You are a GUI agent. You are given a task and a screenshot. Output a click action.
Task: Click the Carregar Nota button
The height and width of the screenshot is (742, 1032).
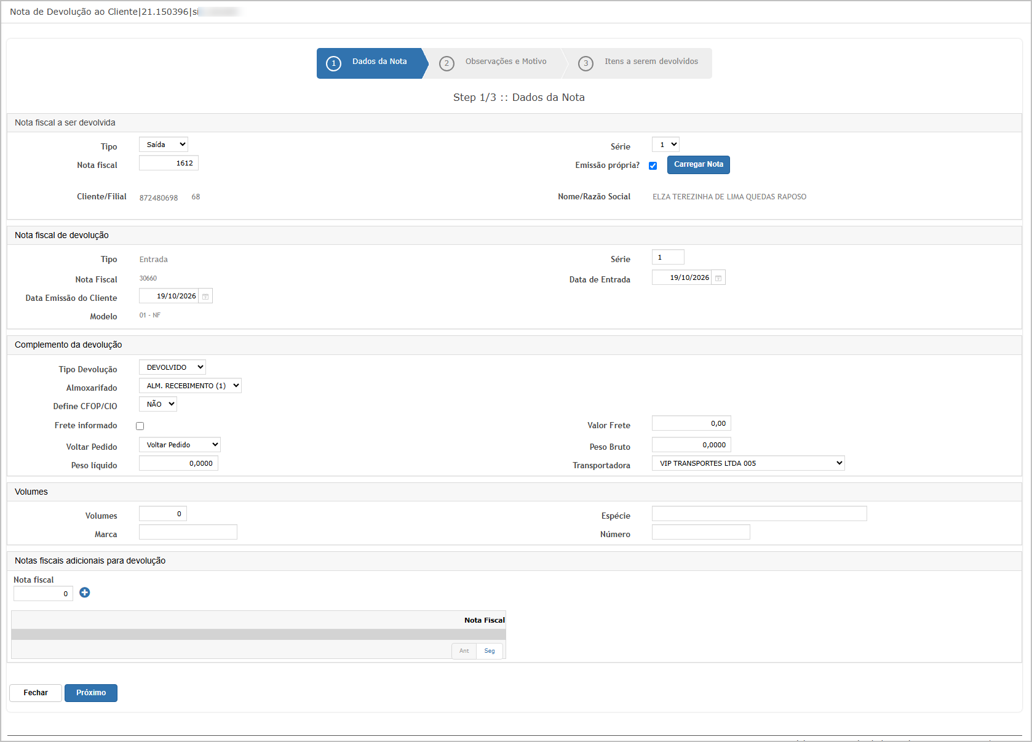coord(698,165)
